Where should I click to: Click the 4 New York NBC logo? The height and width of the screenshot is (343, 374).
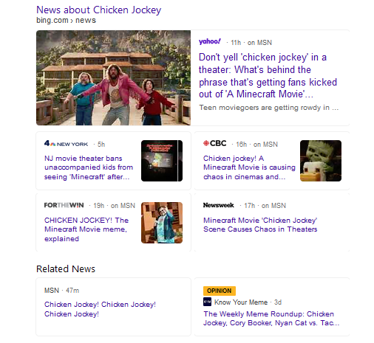pyautogui.click(x=66, y=144)
